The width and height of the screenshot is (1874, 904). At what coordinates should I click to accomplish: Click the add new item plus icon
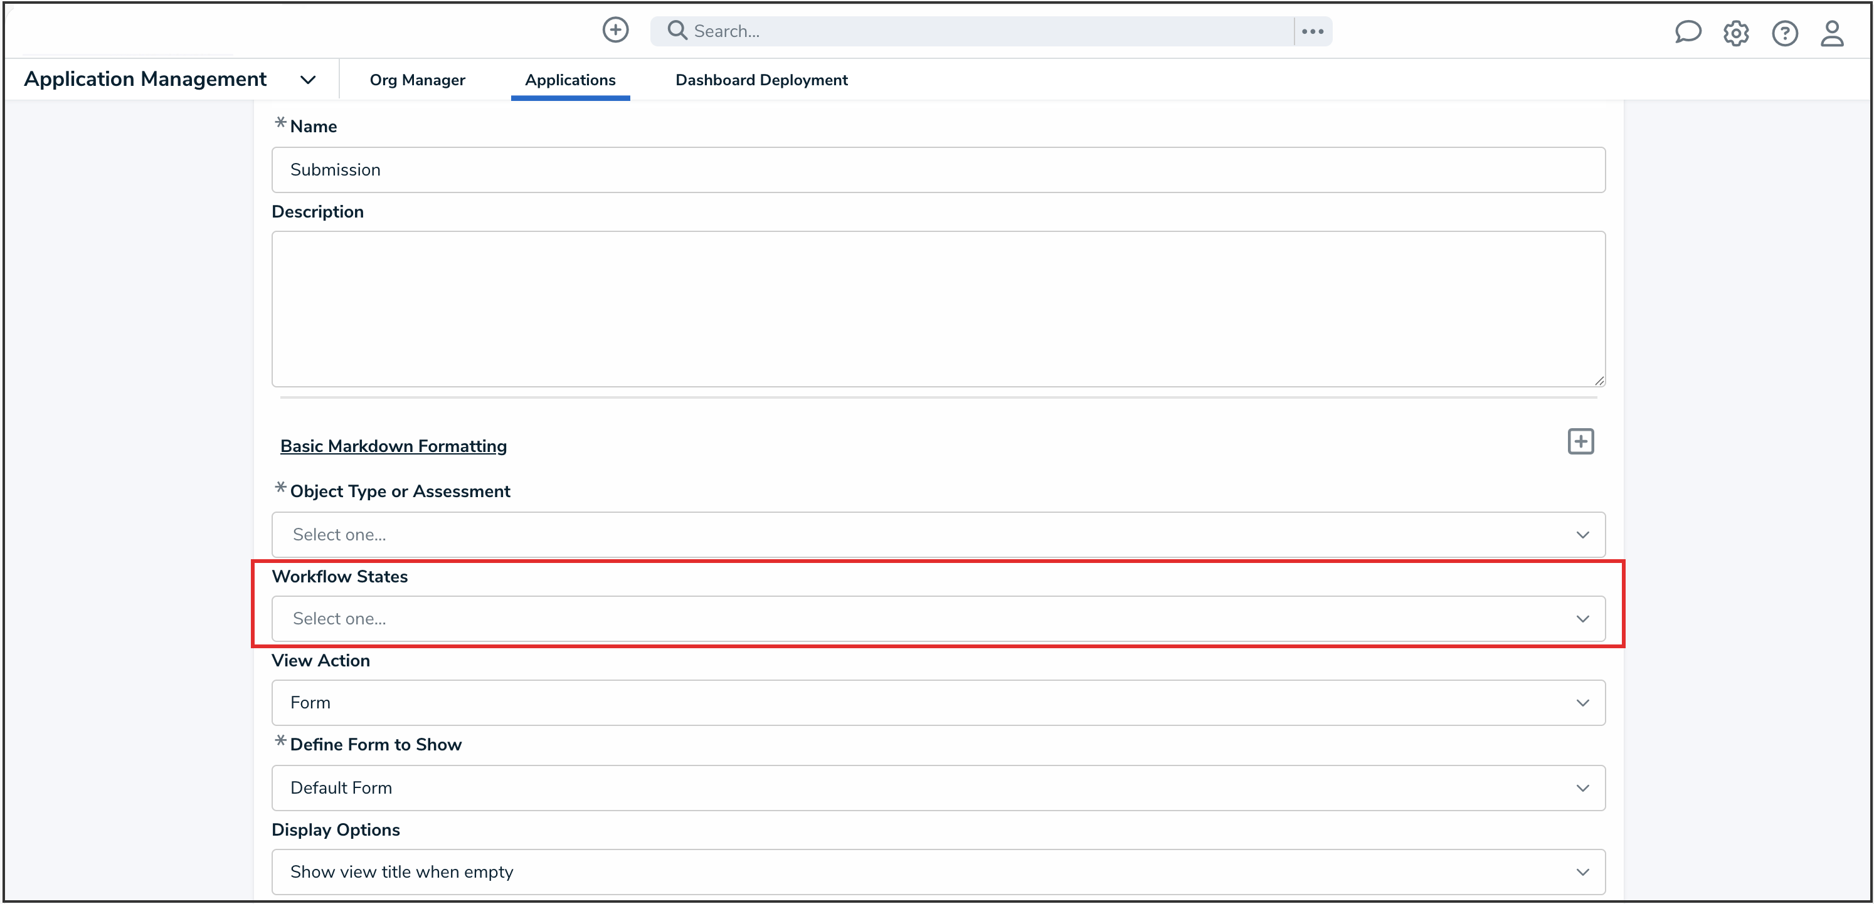(x=615, y=31)
